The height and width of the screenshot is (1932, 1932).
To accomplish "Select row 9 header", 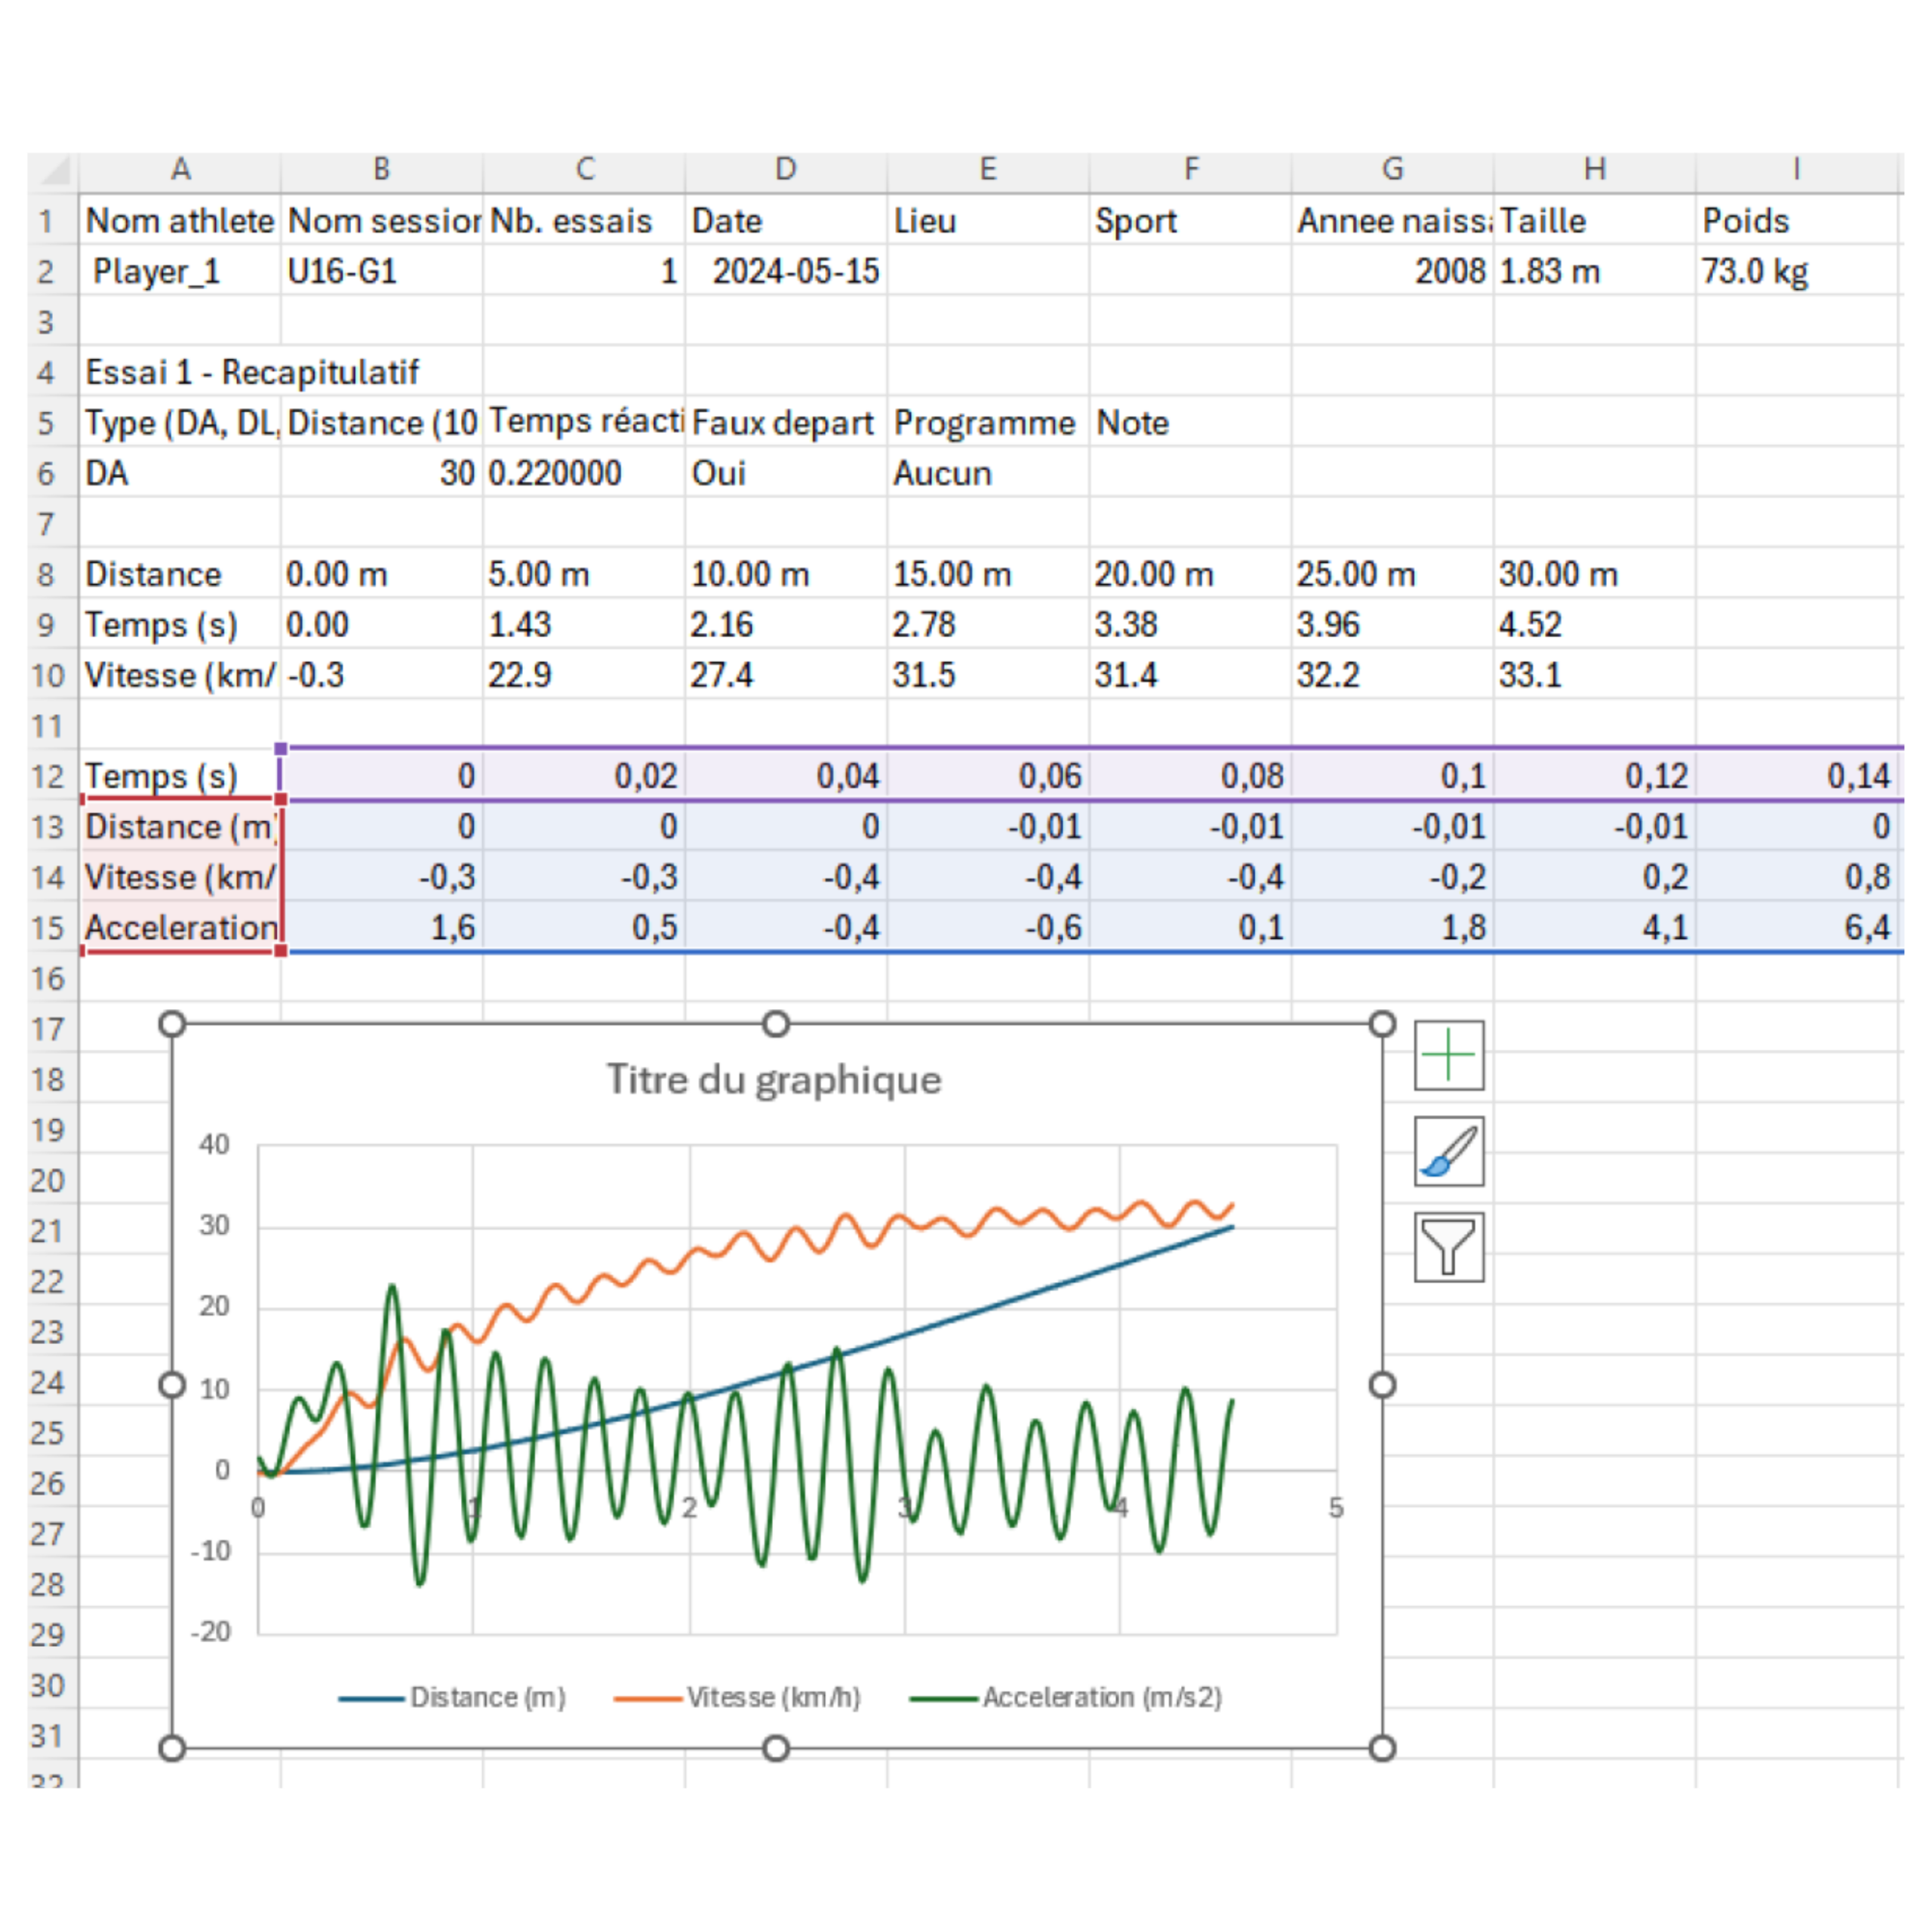I will click(47, 625).
